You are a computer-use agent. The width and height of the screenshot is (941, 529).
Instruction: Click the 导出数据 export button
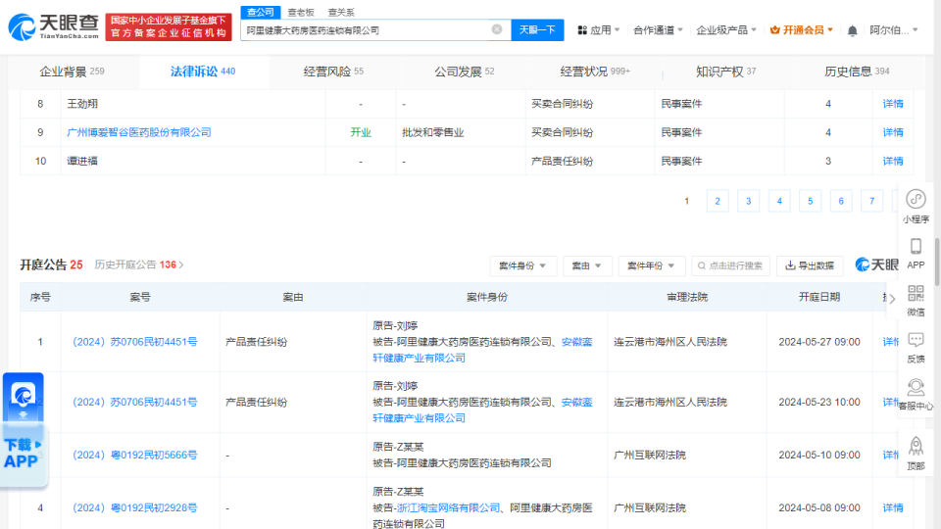[x=810, y=265]
